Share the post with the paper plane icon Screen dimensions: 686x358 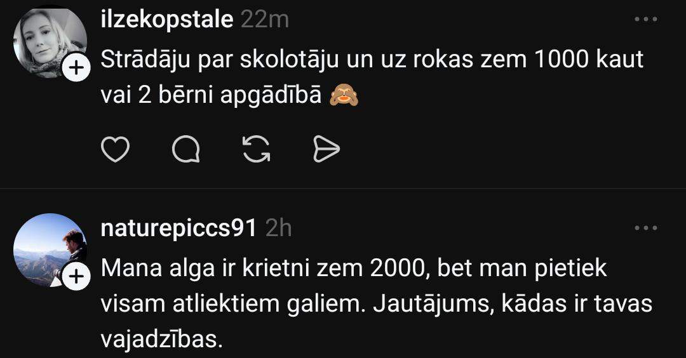[x=326, y=149]
